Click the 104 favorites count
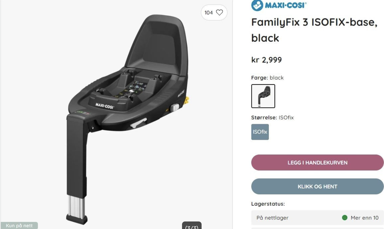The height and width of the screenshot is (229, 384). pos(209,12)
